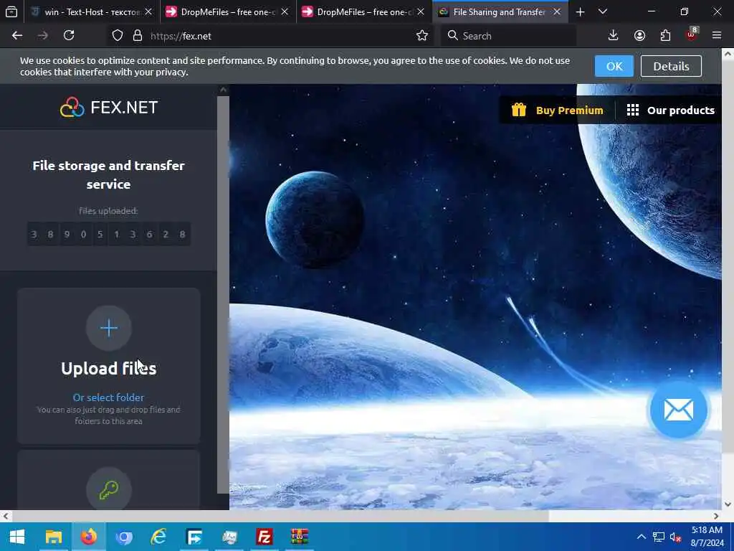Click the Upload files heading

point(109,369)
